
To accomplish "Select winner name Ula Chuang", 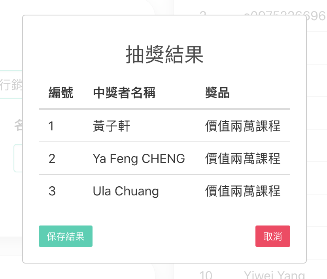I will (x=126, y=191).
